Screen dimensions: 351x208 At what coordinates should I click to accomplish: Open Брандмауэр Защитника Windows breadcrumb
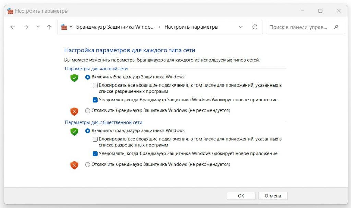[115, 27]
